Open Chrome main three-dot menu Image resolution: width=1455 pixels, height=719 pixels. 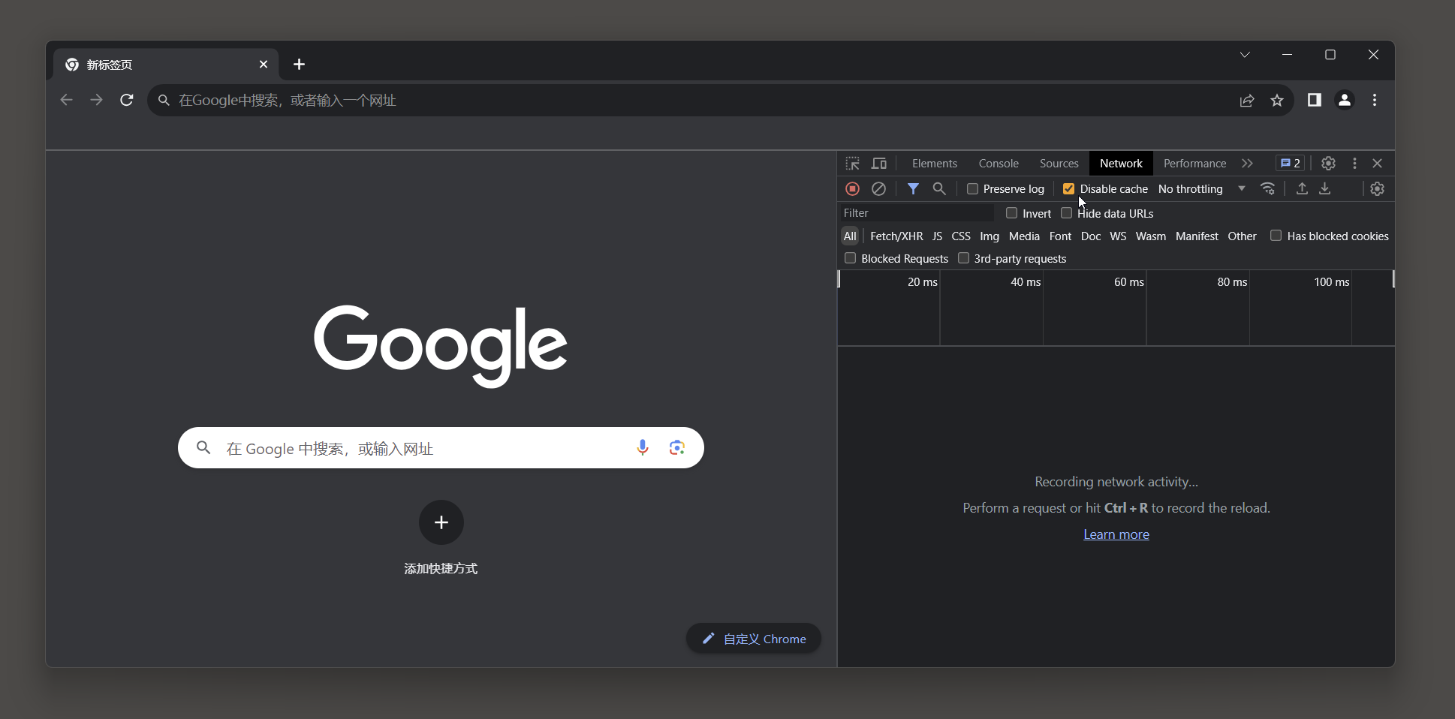click(1375, 100)
